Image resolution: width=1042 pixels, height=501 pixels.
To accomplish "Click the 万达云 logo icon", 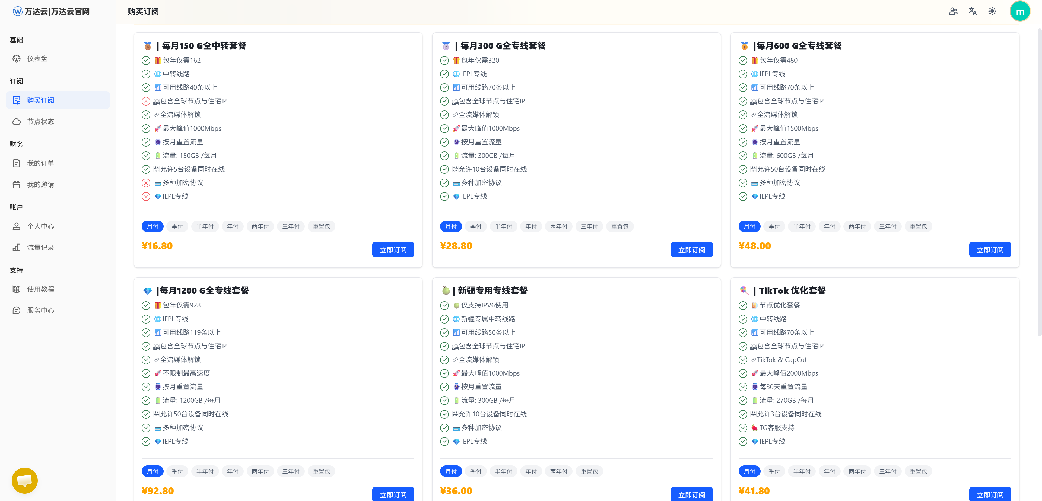I will pyautogui.click(x=17, y=11).
